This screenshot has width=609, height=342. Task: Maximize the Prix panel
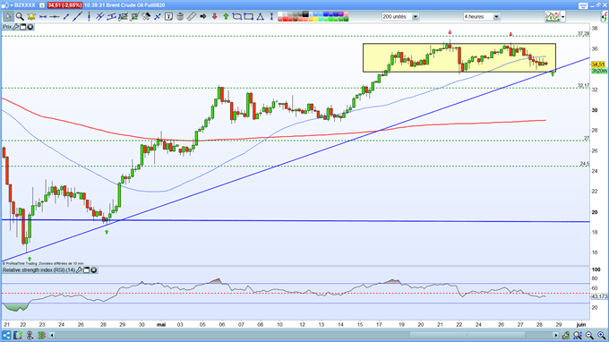(x=23, y=27)
